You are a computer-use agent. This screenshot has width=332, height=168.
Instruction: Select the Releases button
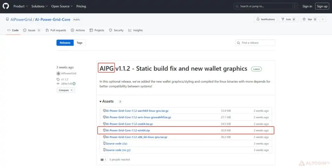coord(65,43)
